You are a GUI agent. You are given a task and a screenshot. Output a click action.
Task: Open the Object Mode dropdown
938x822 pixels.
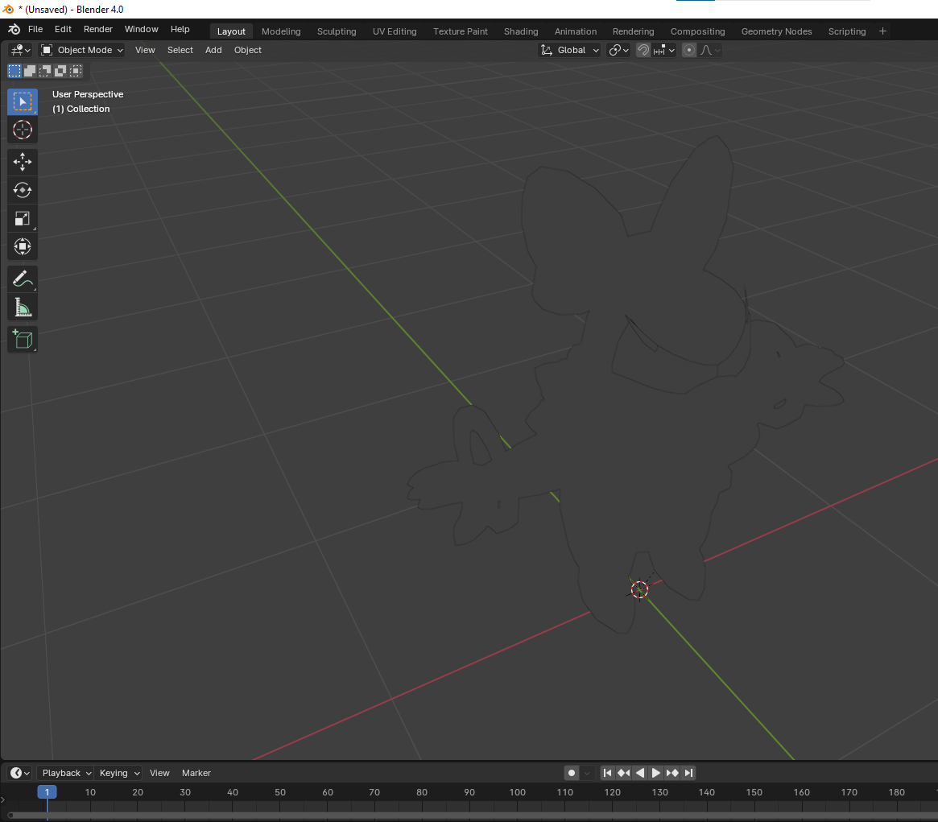click(82, 50)
